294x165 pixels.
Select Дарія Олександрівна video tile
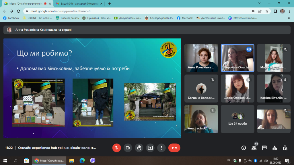(237, 89)
